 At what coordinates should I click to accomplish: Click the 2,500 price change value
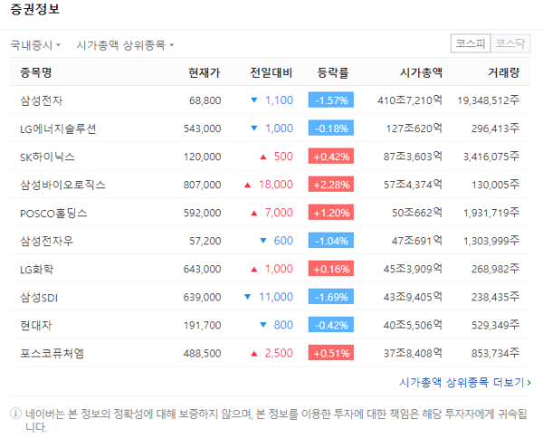(x=279, y=353)
